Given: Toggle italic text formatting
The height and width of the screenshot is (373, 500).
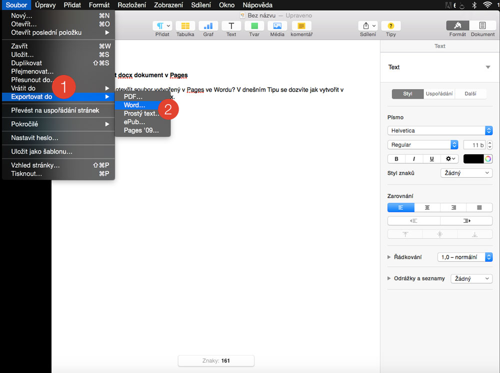Looking at the screenshot, I should [414, 159].
